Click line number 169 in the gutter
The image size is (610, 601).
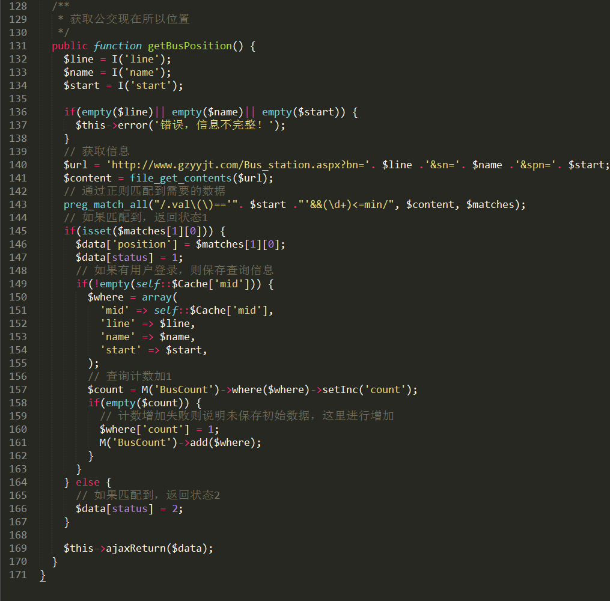click(18, 548)
